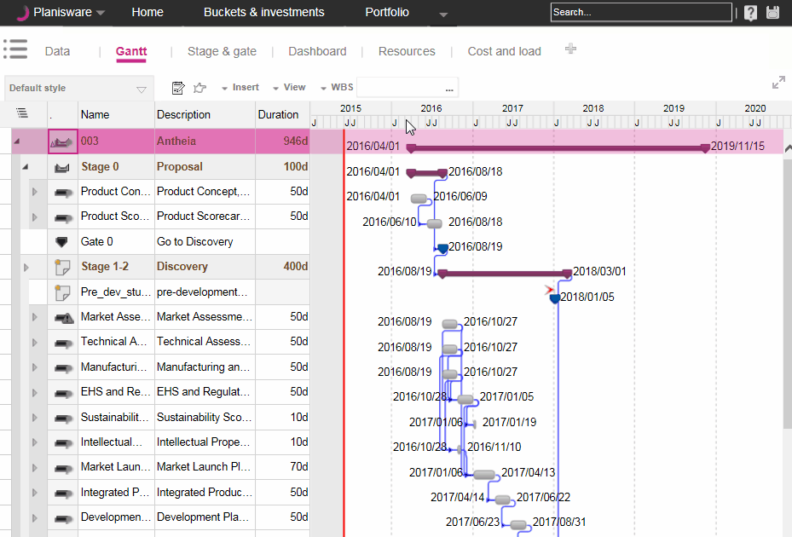The height and width of the screenshot is (537, 792).
Task: Click the Technical Assessment task icon
Action: (63, 343)
